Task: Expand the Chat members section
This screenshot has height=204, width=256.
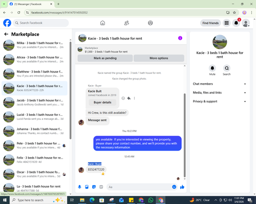Action: pyautogui.click(x=220, y=84)
